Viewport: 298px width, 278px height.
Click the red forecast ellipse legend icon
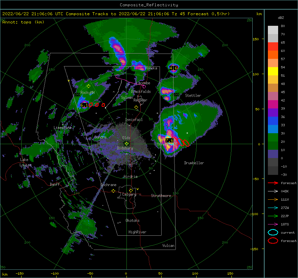pyautogui.click(x=273, y=241)
